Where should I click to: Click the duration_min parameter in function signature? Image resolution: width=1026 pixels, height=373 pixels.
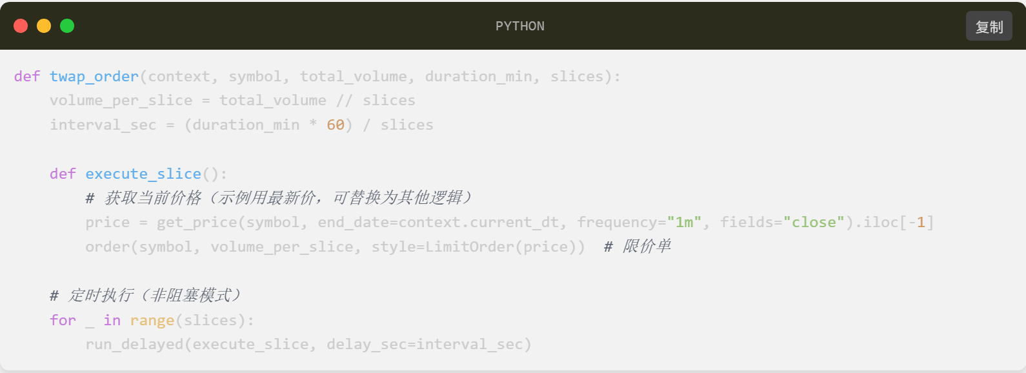478,77
